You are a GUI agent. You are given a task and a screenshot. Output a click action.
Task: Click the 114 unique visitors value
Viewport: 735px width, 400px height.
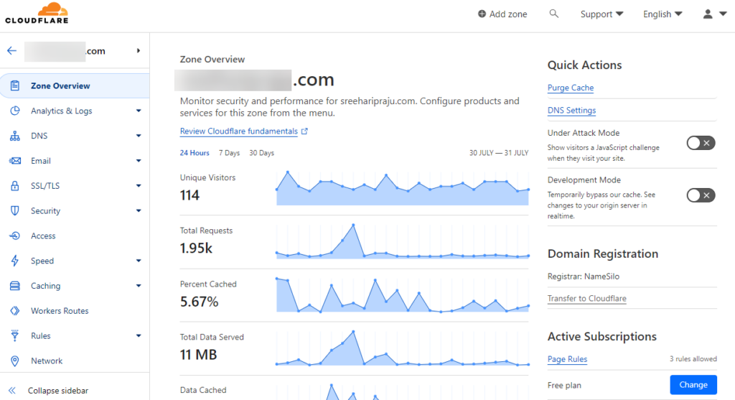[x=189, y=195]
